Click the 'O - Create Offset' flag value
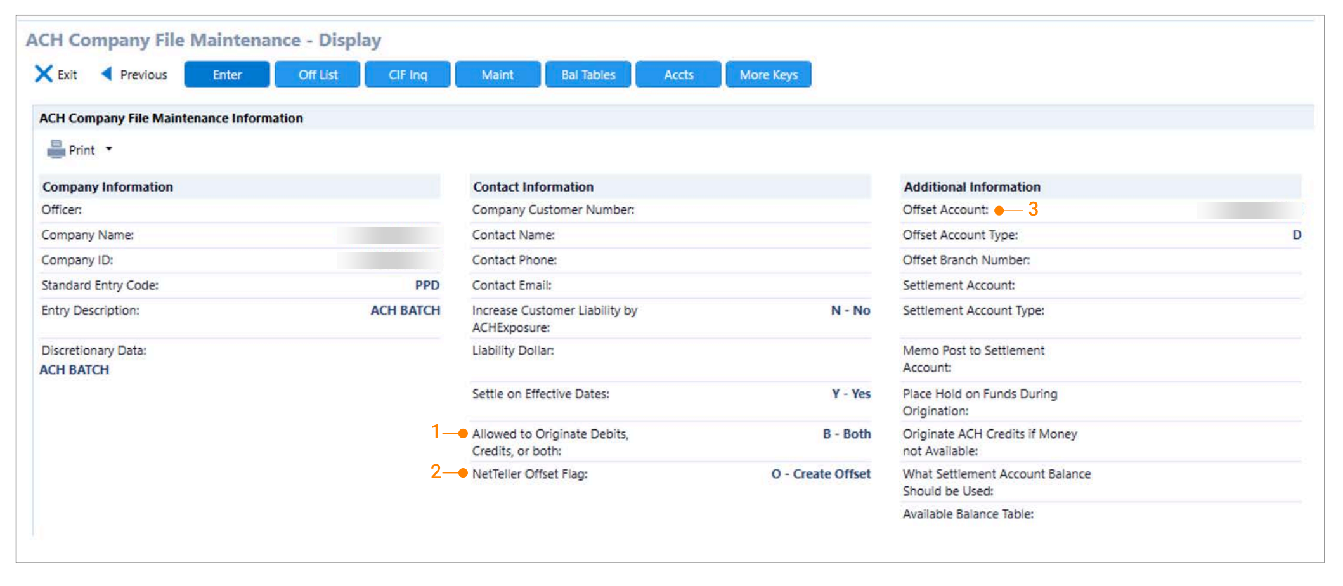The image size is (1343, 586). click(821, 474)
